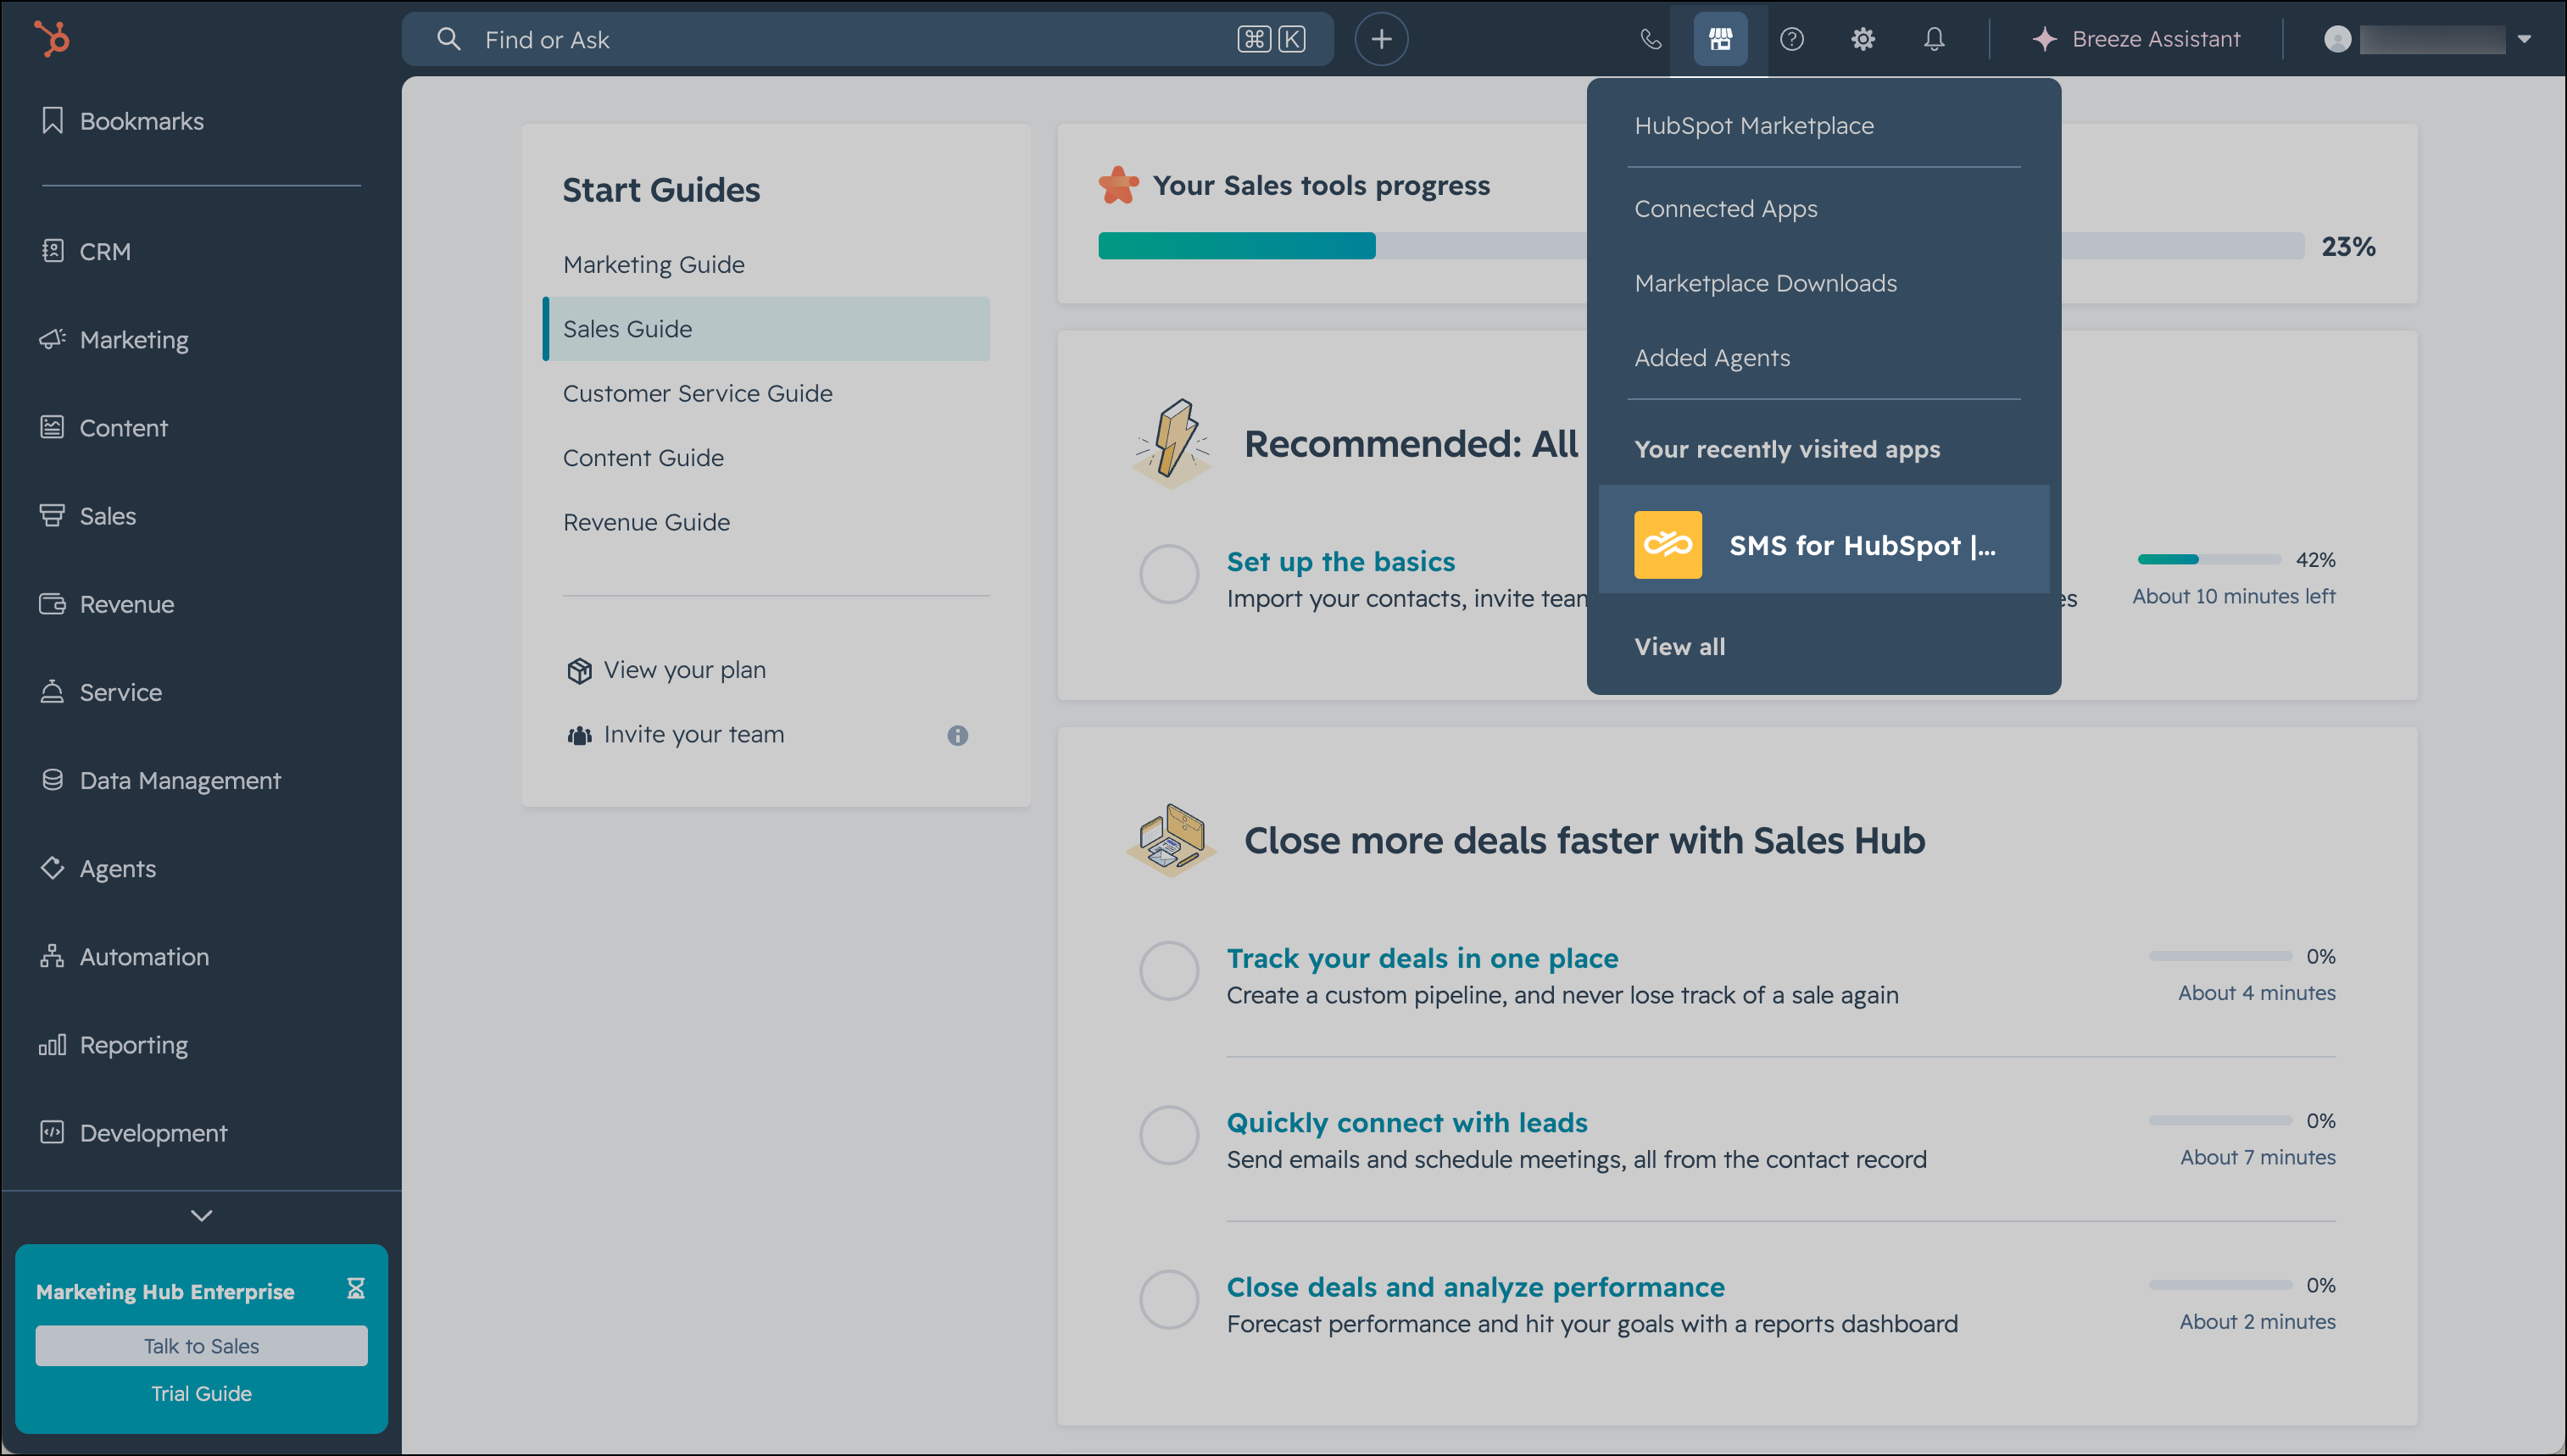Open the Revenue Guide

point(646,522)
